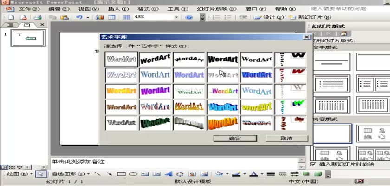The width and height of the screenshot is (390, 186).
Task: Click the Insert Clip Art icon
Action: click(x=192, y=174)
